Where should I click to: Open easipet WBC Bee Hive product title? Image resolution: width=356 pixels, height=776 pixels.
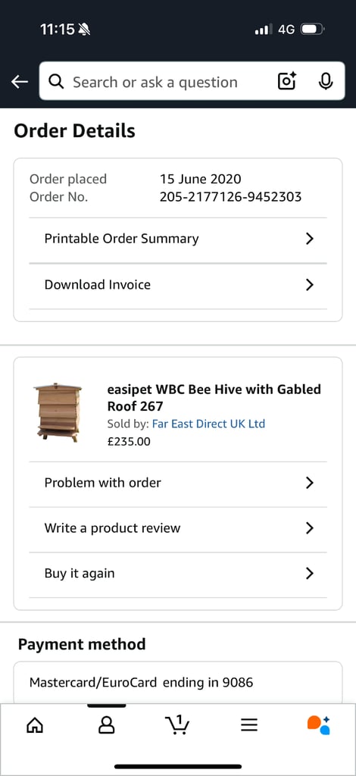click(214, 398)
